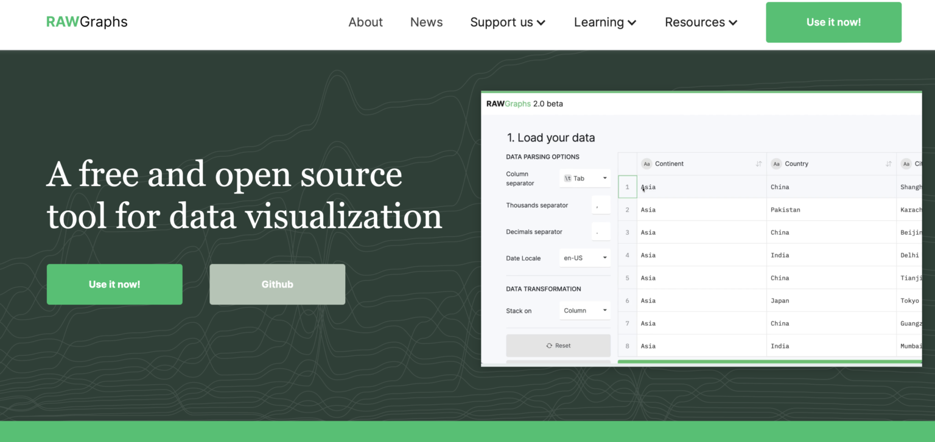This screenshot has width=935, height=442.
Task: Open the Stack on Column dropdown
Action: click(585, 310)
